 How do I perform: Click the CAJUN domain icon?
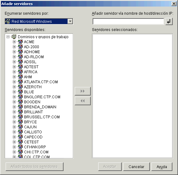point(20,127)
